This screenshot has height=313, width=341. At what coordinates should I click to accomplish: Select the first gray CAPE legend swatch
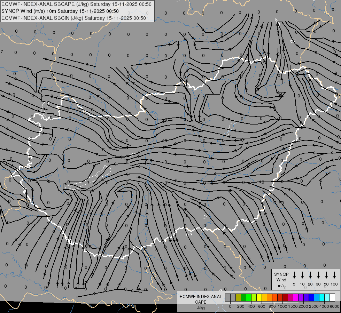pos(228,297)
